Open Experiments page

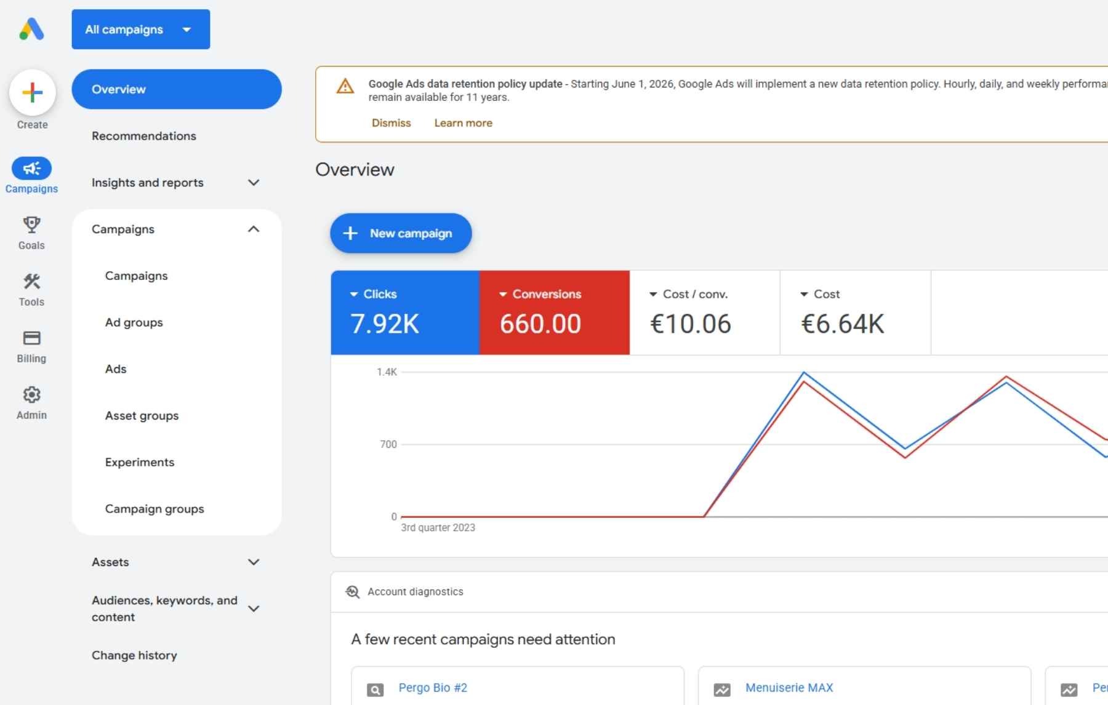pos(140,462)
